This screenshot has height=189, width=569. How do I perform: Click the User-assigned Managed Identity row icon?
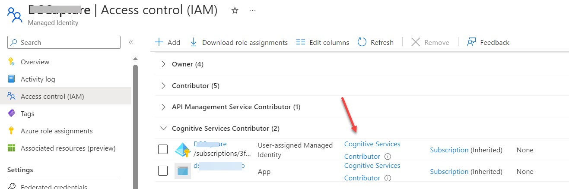[x=183, y=150]
